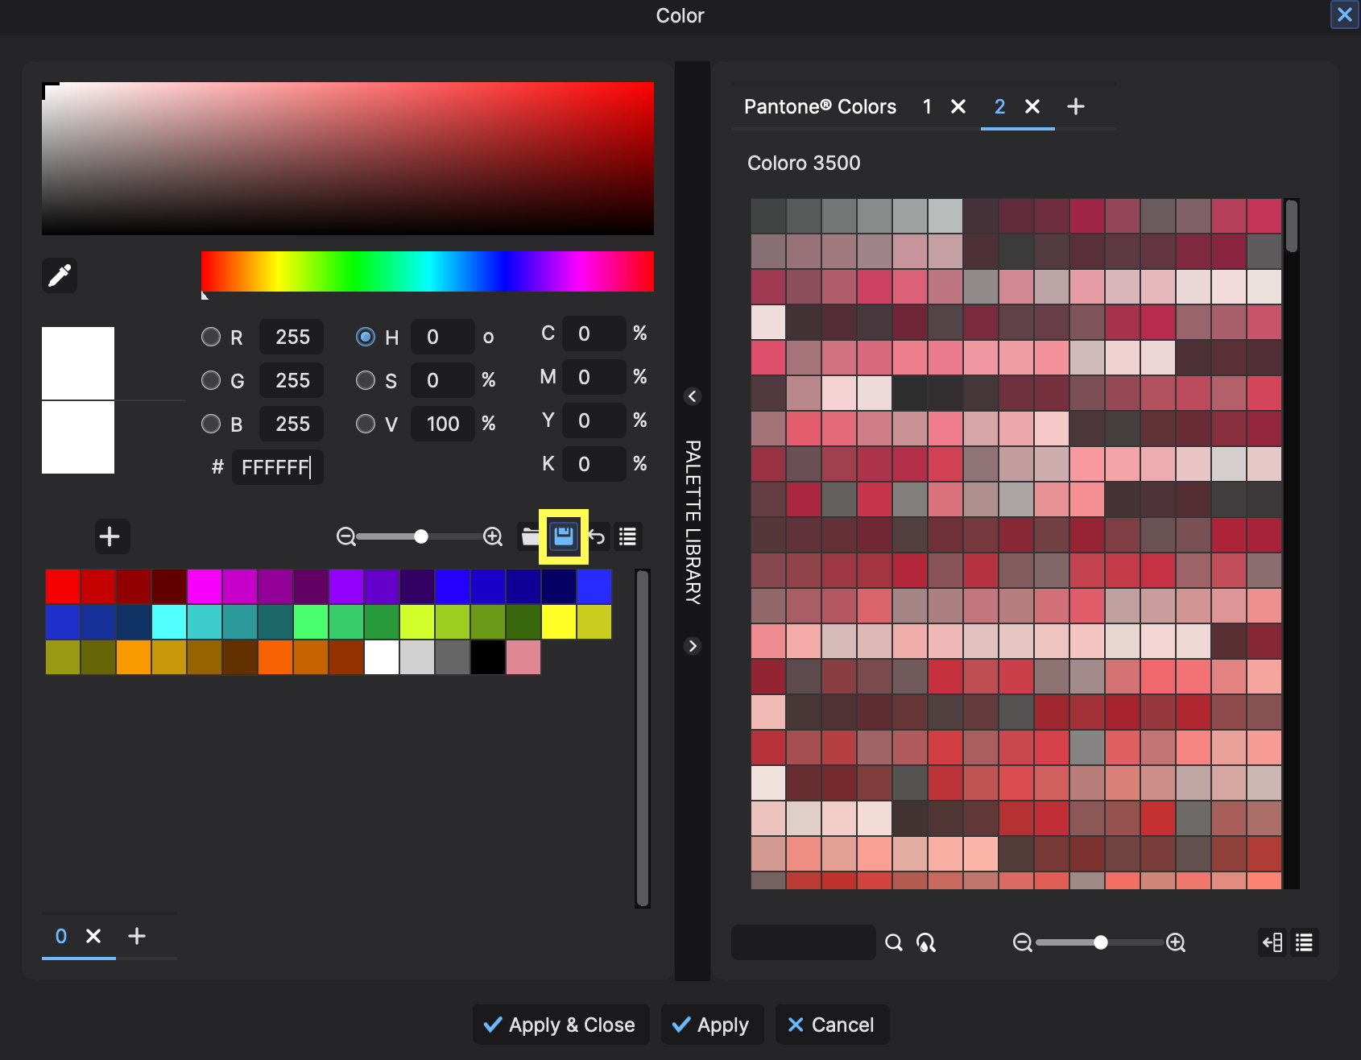
Task: Search colors by similarity with droplet icon
Action: 926,942
